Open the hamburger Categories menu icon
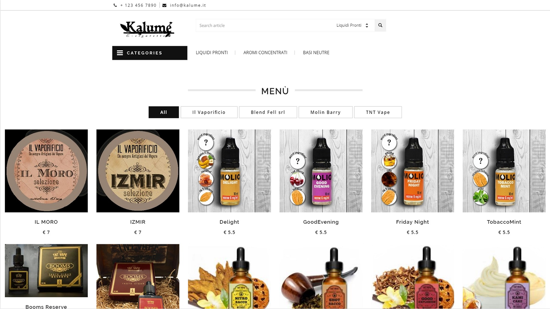Viewport: 550px width, 309px height. pos(120,53)
